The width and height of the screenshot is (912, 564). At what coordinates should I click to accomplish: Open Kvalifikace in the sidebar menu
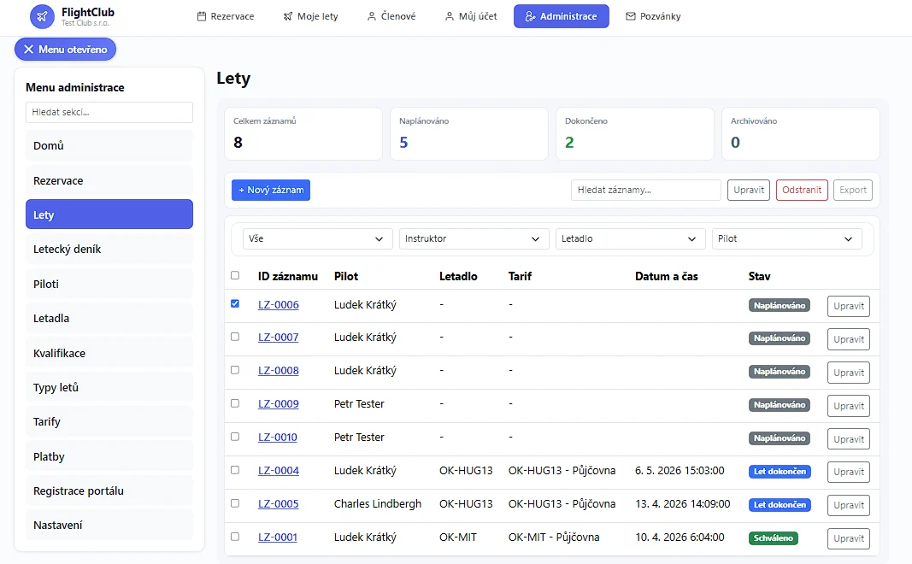pos(109,354)
